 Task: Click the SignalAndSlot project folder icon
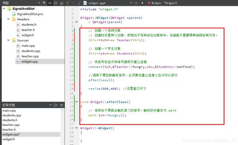coord(9,9)
